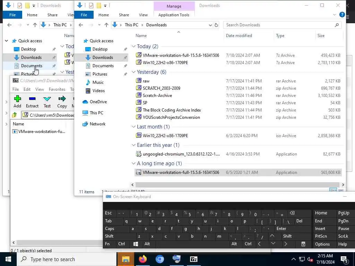Screen dimensions: 355x266
Task: Open address bar history dropdown
Action: (210, 25)
